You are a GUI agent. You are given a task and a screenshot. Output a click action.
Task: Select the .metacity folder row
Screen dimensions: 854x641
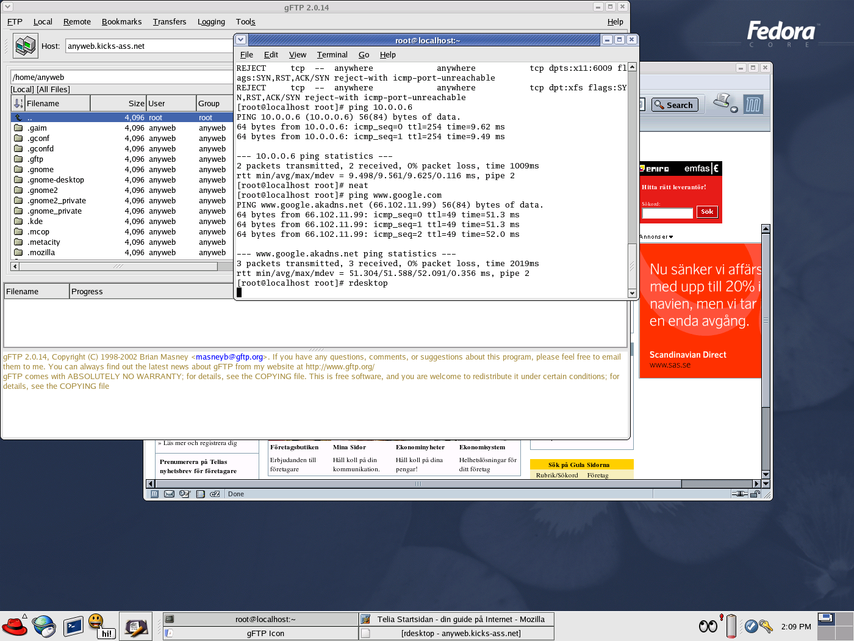(x=122, y=242)
